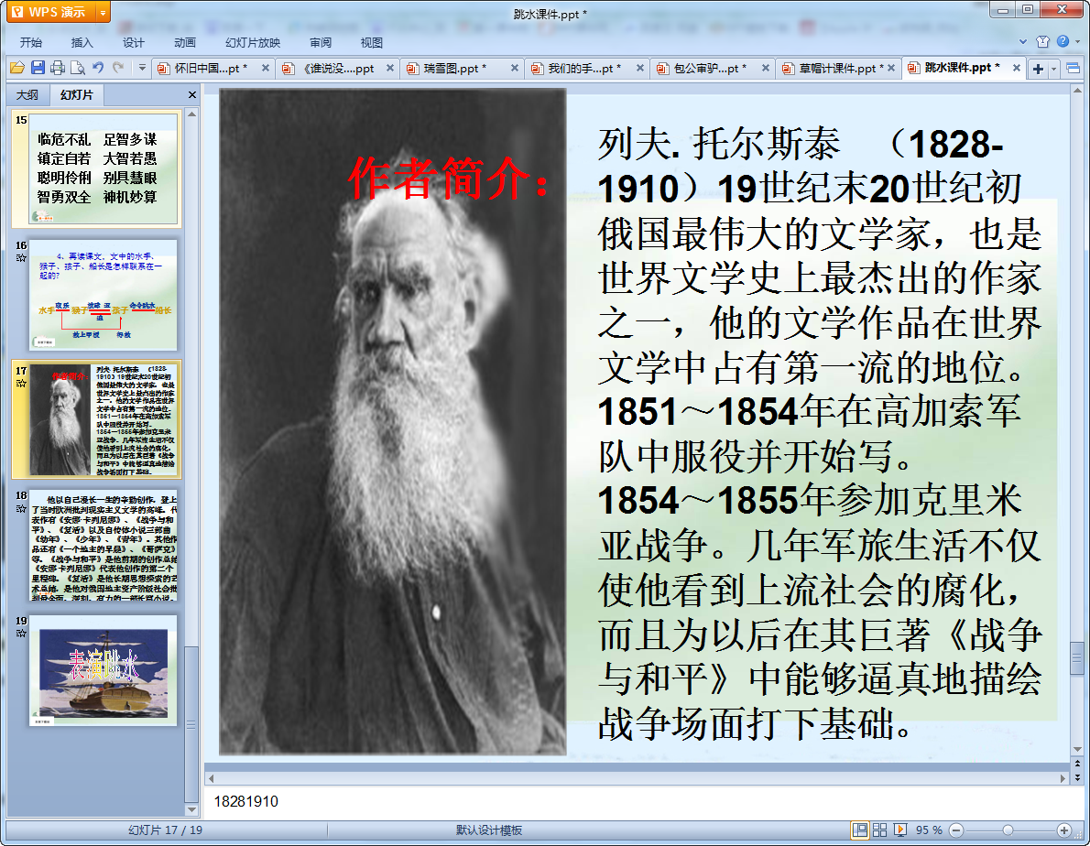Close the 草帽计课件.ppt document tab

pos(891,68)
